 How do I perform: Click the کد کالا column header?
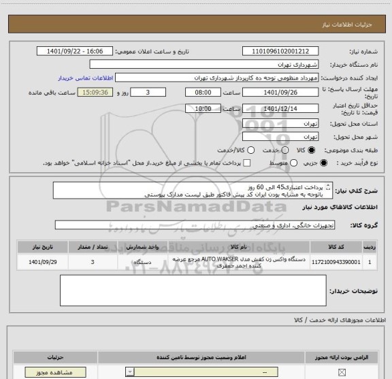click(x=336, y=247)
